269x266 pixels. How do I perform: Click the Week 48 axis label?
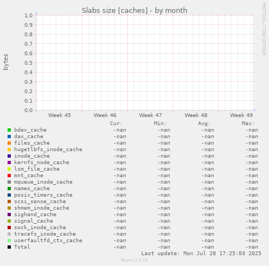point(196,115)
